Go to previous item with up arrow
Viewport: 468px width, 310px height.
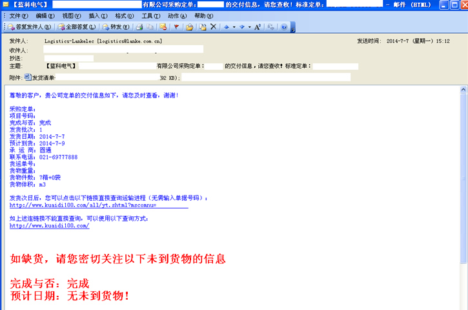(x=226, y=27)
